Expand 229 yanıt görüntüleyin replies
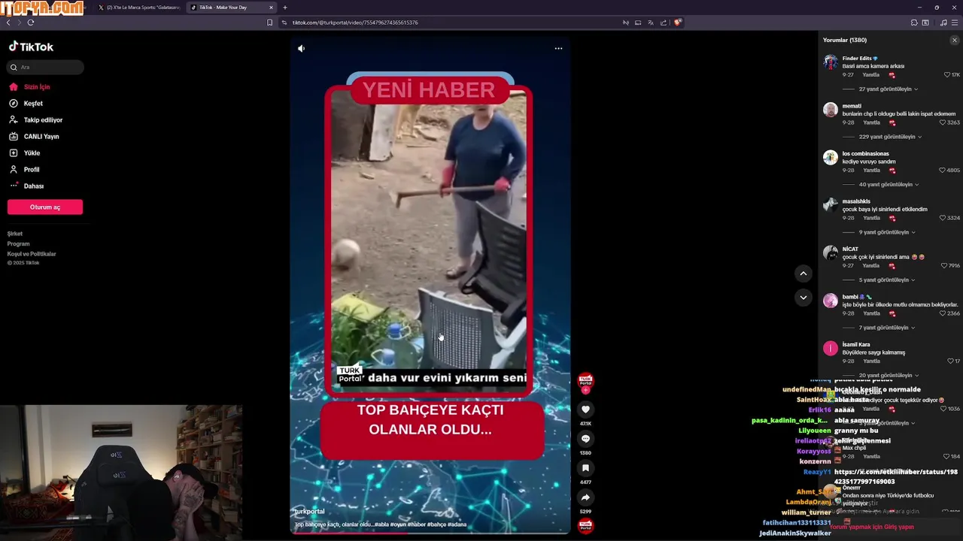The image size is (963, 541). point(891,137)
